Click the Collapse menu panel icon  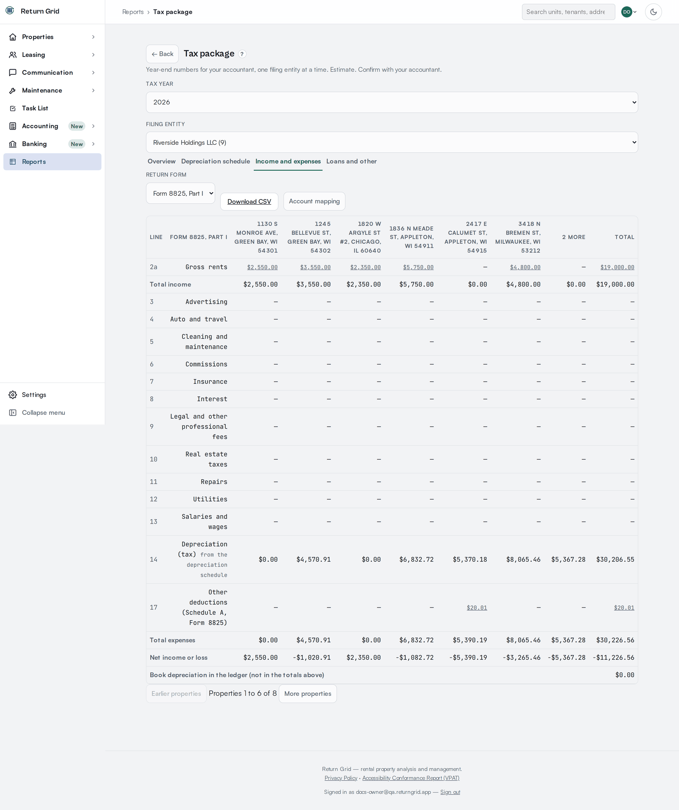point(13,413)
